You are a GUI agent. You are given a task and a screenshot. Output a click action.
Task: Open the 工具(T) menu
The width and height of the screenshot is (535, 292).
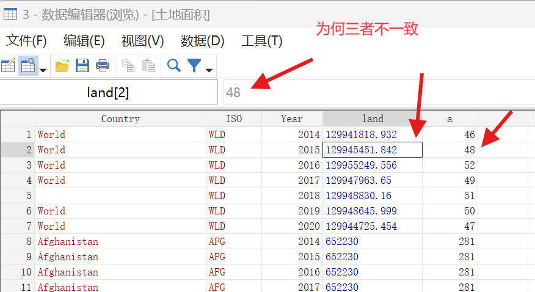pyautogui.click(x=262, y=41)
